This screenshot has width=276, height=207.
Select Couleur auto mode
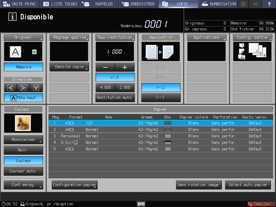click(23, 171)
